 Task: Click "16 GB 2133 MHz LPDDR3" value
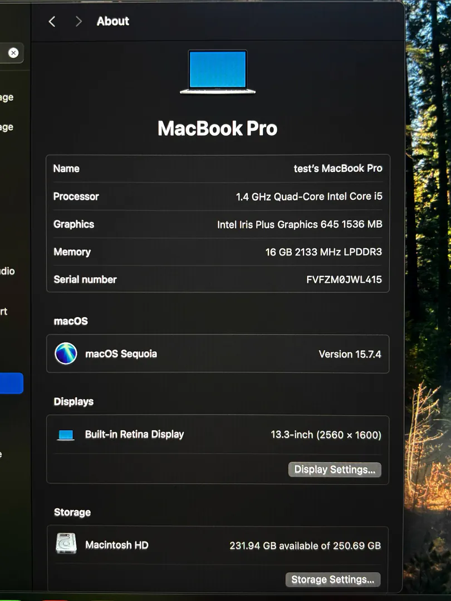pyautogui.click(x=323, y=252)
